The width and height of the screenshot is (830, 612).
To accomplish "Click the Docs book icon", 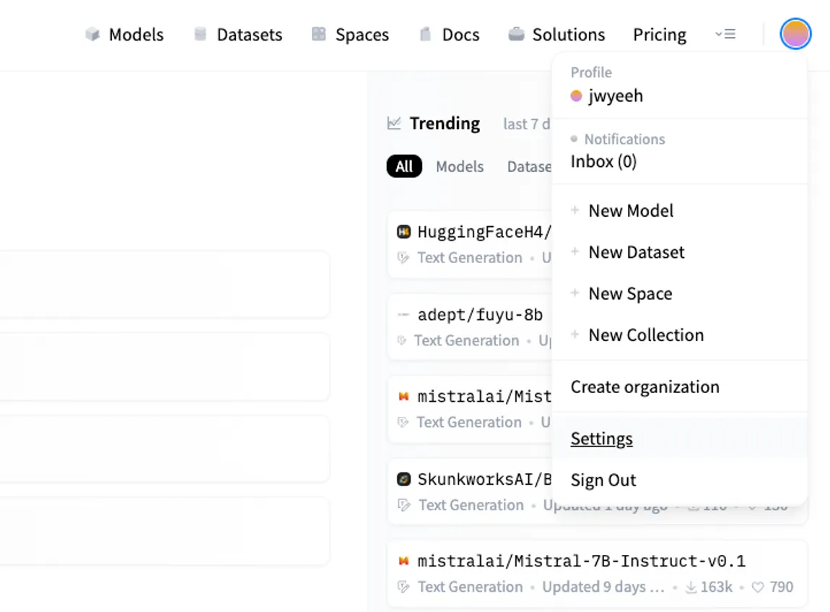I will point(426,34).
